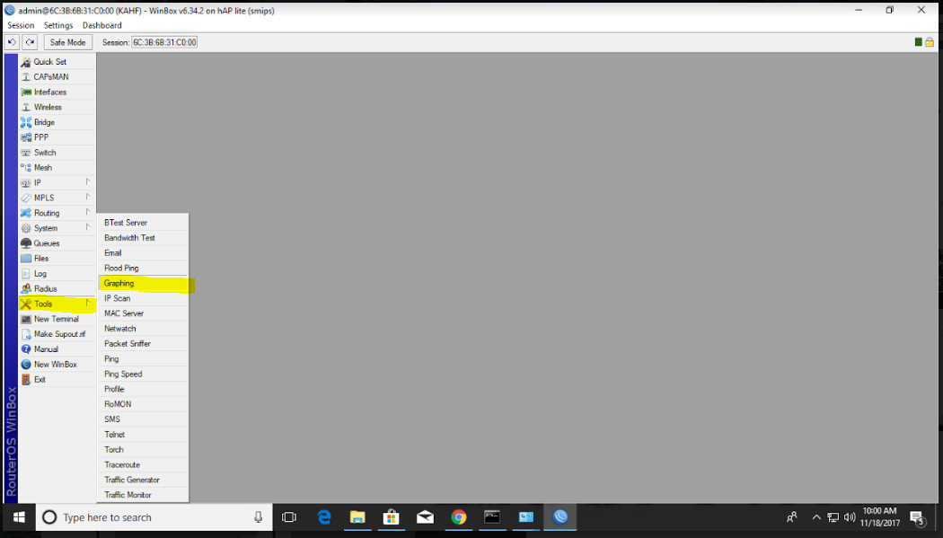Screen dimensions: 943x538
Task: Open File Explorer from the taskbar
Action: pos(357,517)
